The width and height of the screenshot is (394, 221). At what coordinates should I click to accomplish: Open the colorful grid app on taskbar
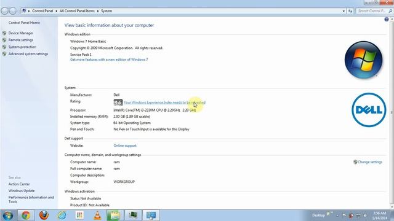[x=79, y=215]
